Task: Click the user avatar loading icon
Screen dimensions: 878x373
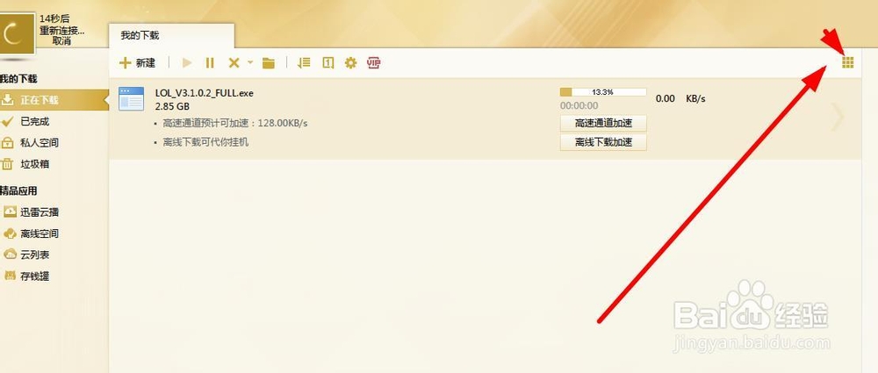Action: coord(16,33)
